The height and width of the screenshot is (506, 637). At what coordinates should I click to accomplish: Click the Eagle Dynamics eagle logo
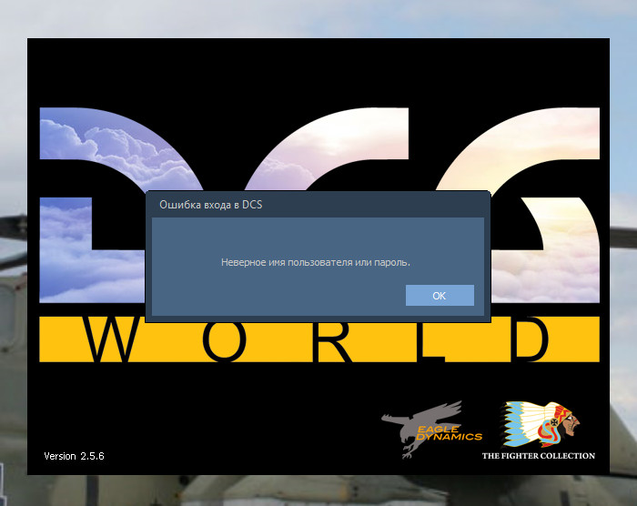431,430
